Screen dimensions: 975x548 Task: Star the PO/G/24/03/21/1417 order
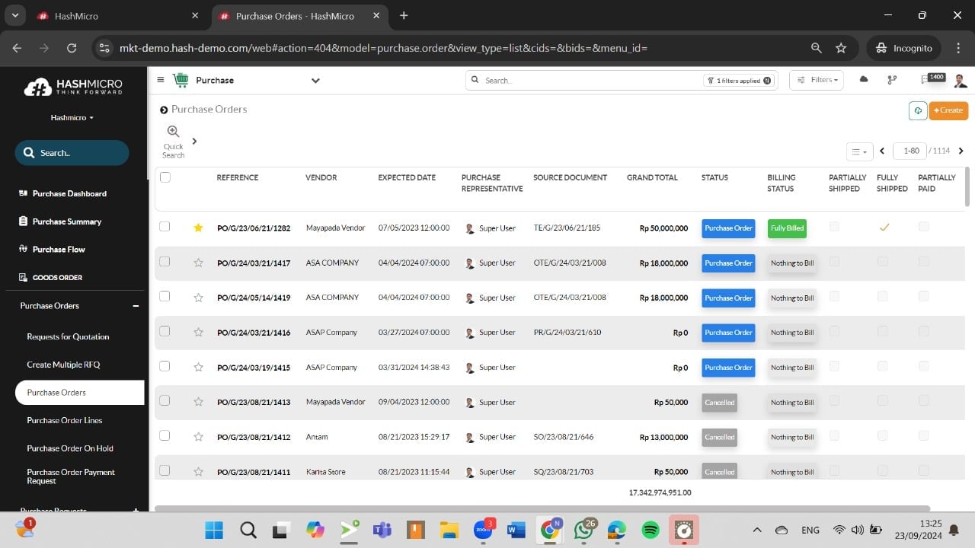[x=198, y=263]
